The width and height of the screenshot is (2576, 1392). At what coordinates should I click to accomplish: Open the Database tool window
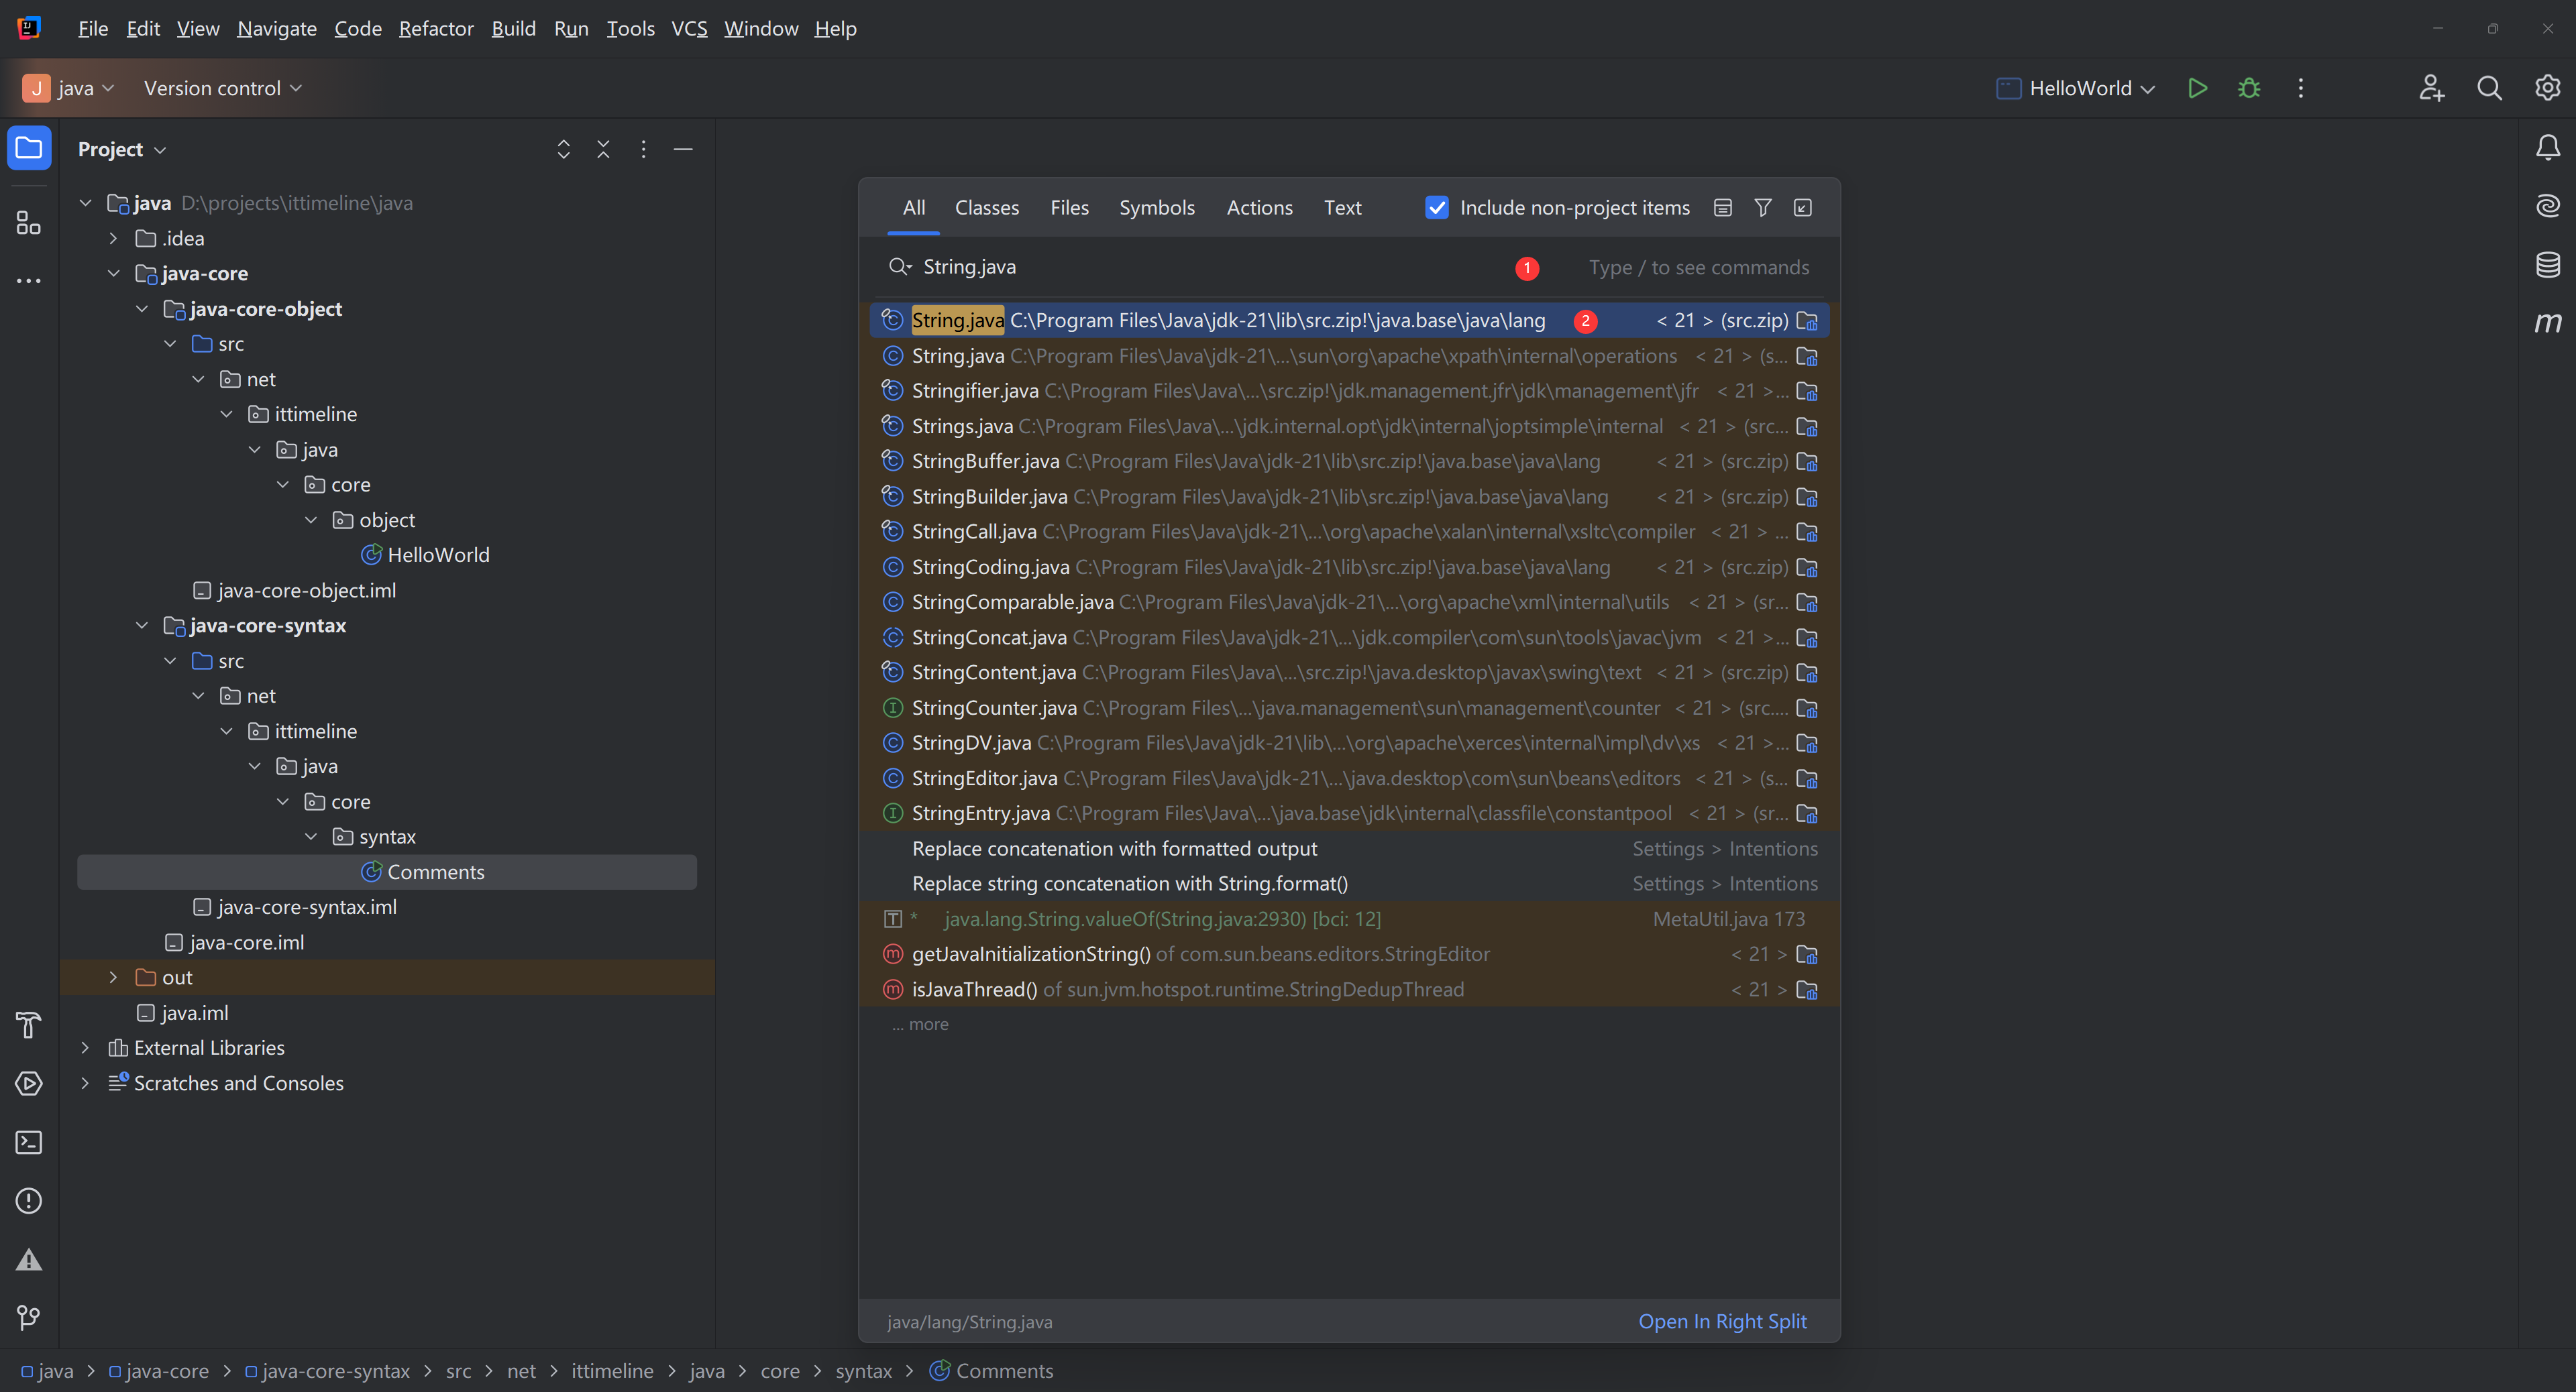[2547, 265]
